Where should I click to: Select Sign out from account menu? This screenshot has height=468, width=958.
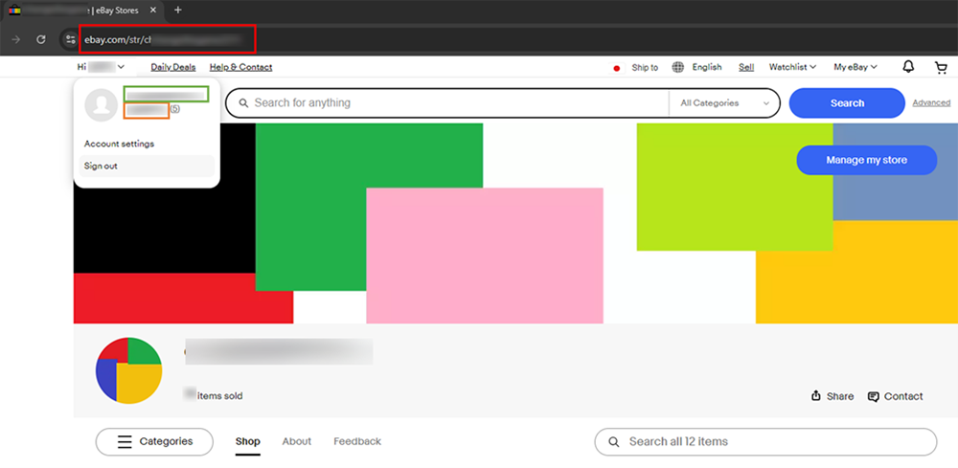[x=102, y=167]
